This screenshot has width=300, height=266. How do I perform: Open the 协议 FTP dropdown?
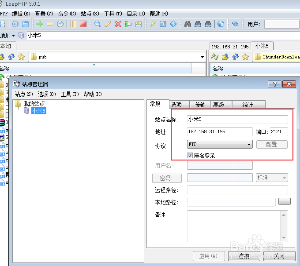coord(220,144)
